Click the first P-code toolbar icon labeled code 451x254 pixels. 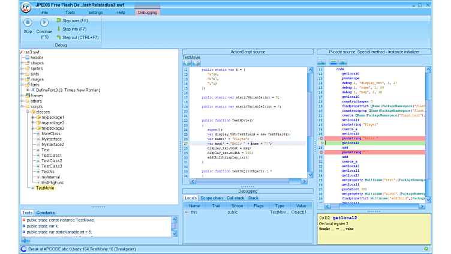(x=321, y=63)
